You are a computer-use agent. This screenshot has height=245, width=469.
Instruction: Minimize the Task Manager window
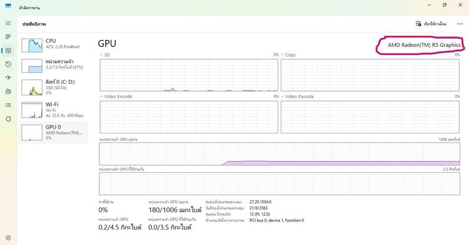(x=429, y=5)
